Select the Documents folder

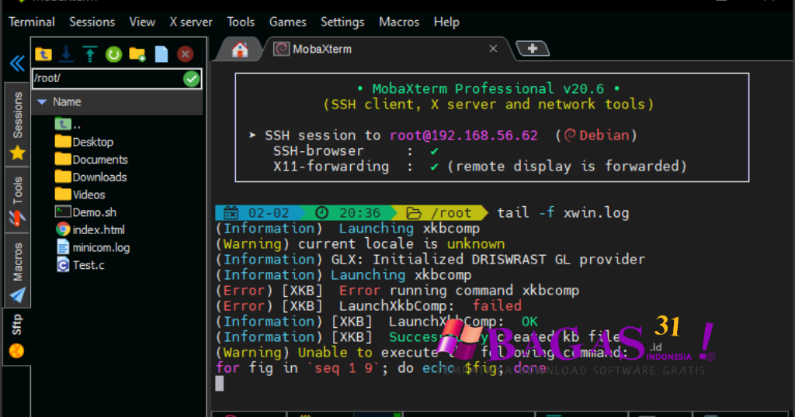click(91, 160)
